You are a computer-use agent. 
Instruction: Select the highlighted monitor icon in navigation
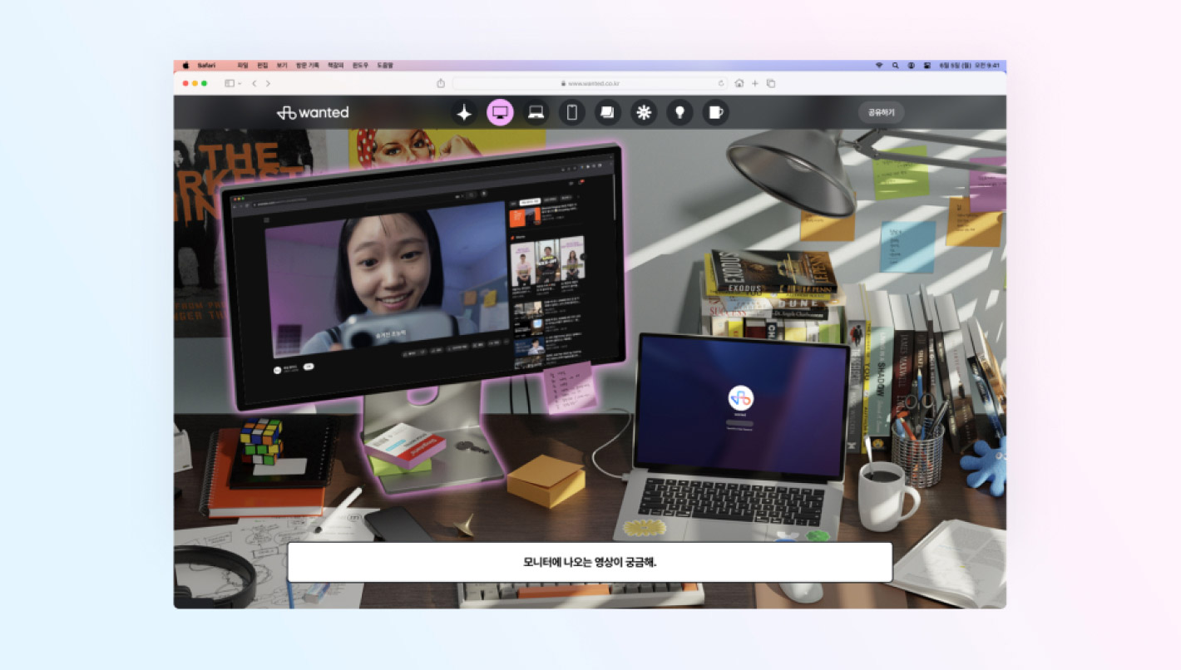pyautogui.click(x=500, y=112)
